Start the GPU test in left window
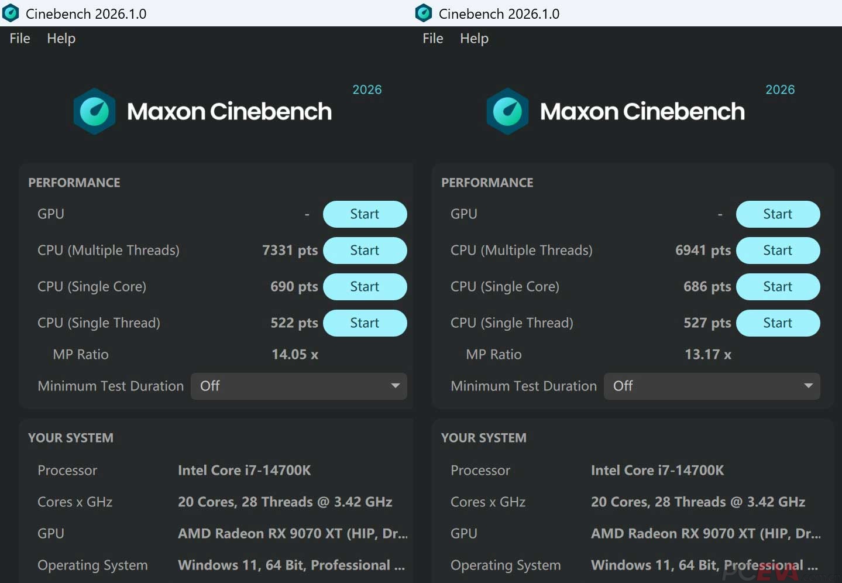This screenshot has width=842, height=583. pos(365,214)
